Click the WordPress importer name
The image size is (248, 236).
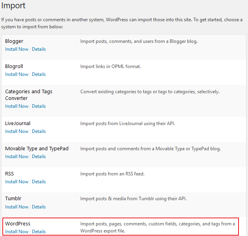point(18,224)
